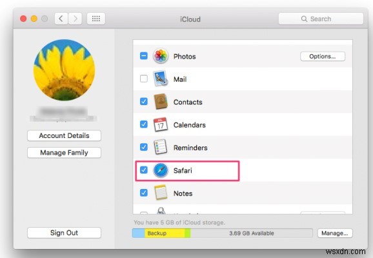Uncheck the Calendars checkbox
Viewport: 373px width, 258px height.
(144, 124)
